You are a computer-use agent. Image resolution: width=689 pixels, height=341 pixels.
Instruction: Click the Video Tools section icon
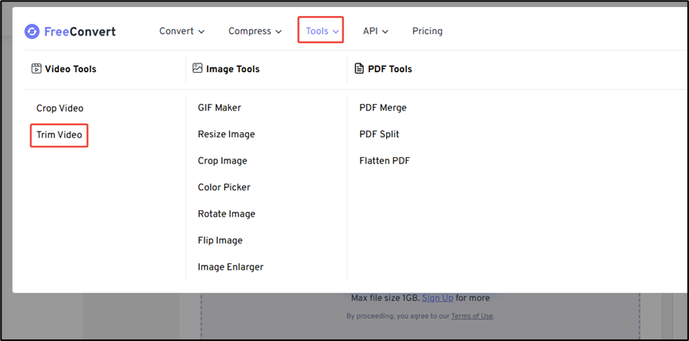click(x=36, y=68)
